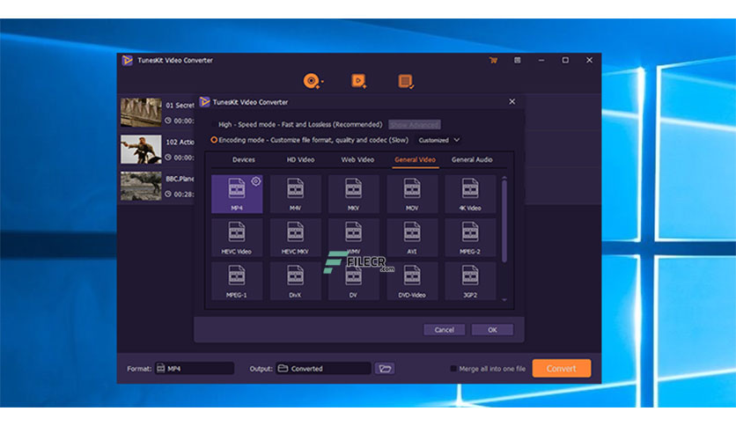The image size is (736, 426).
Task: Expand format list scroll down arrow
Action: coord(504,300)
